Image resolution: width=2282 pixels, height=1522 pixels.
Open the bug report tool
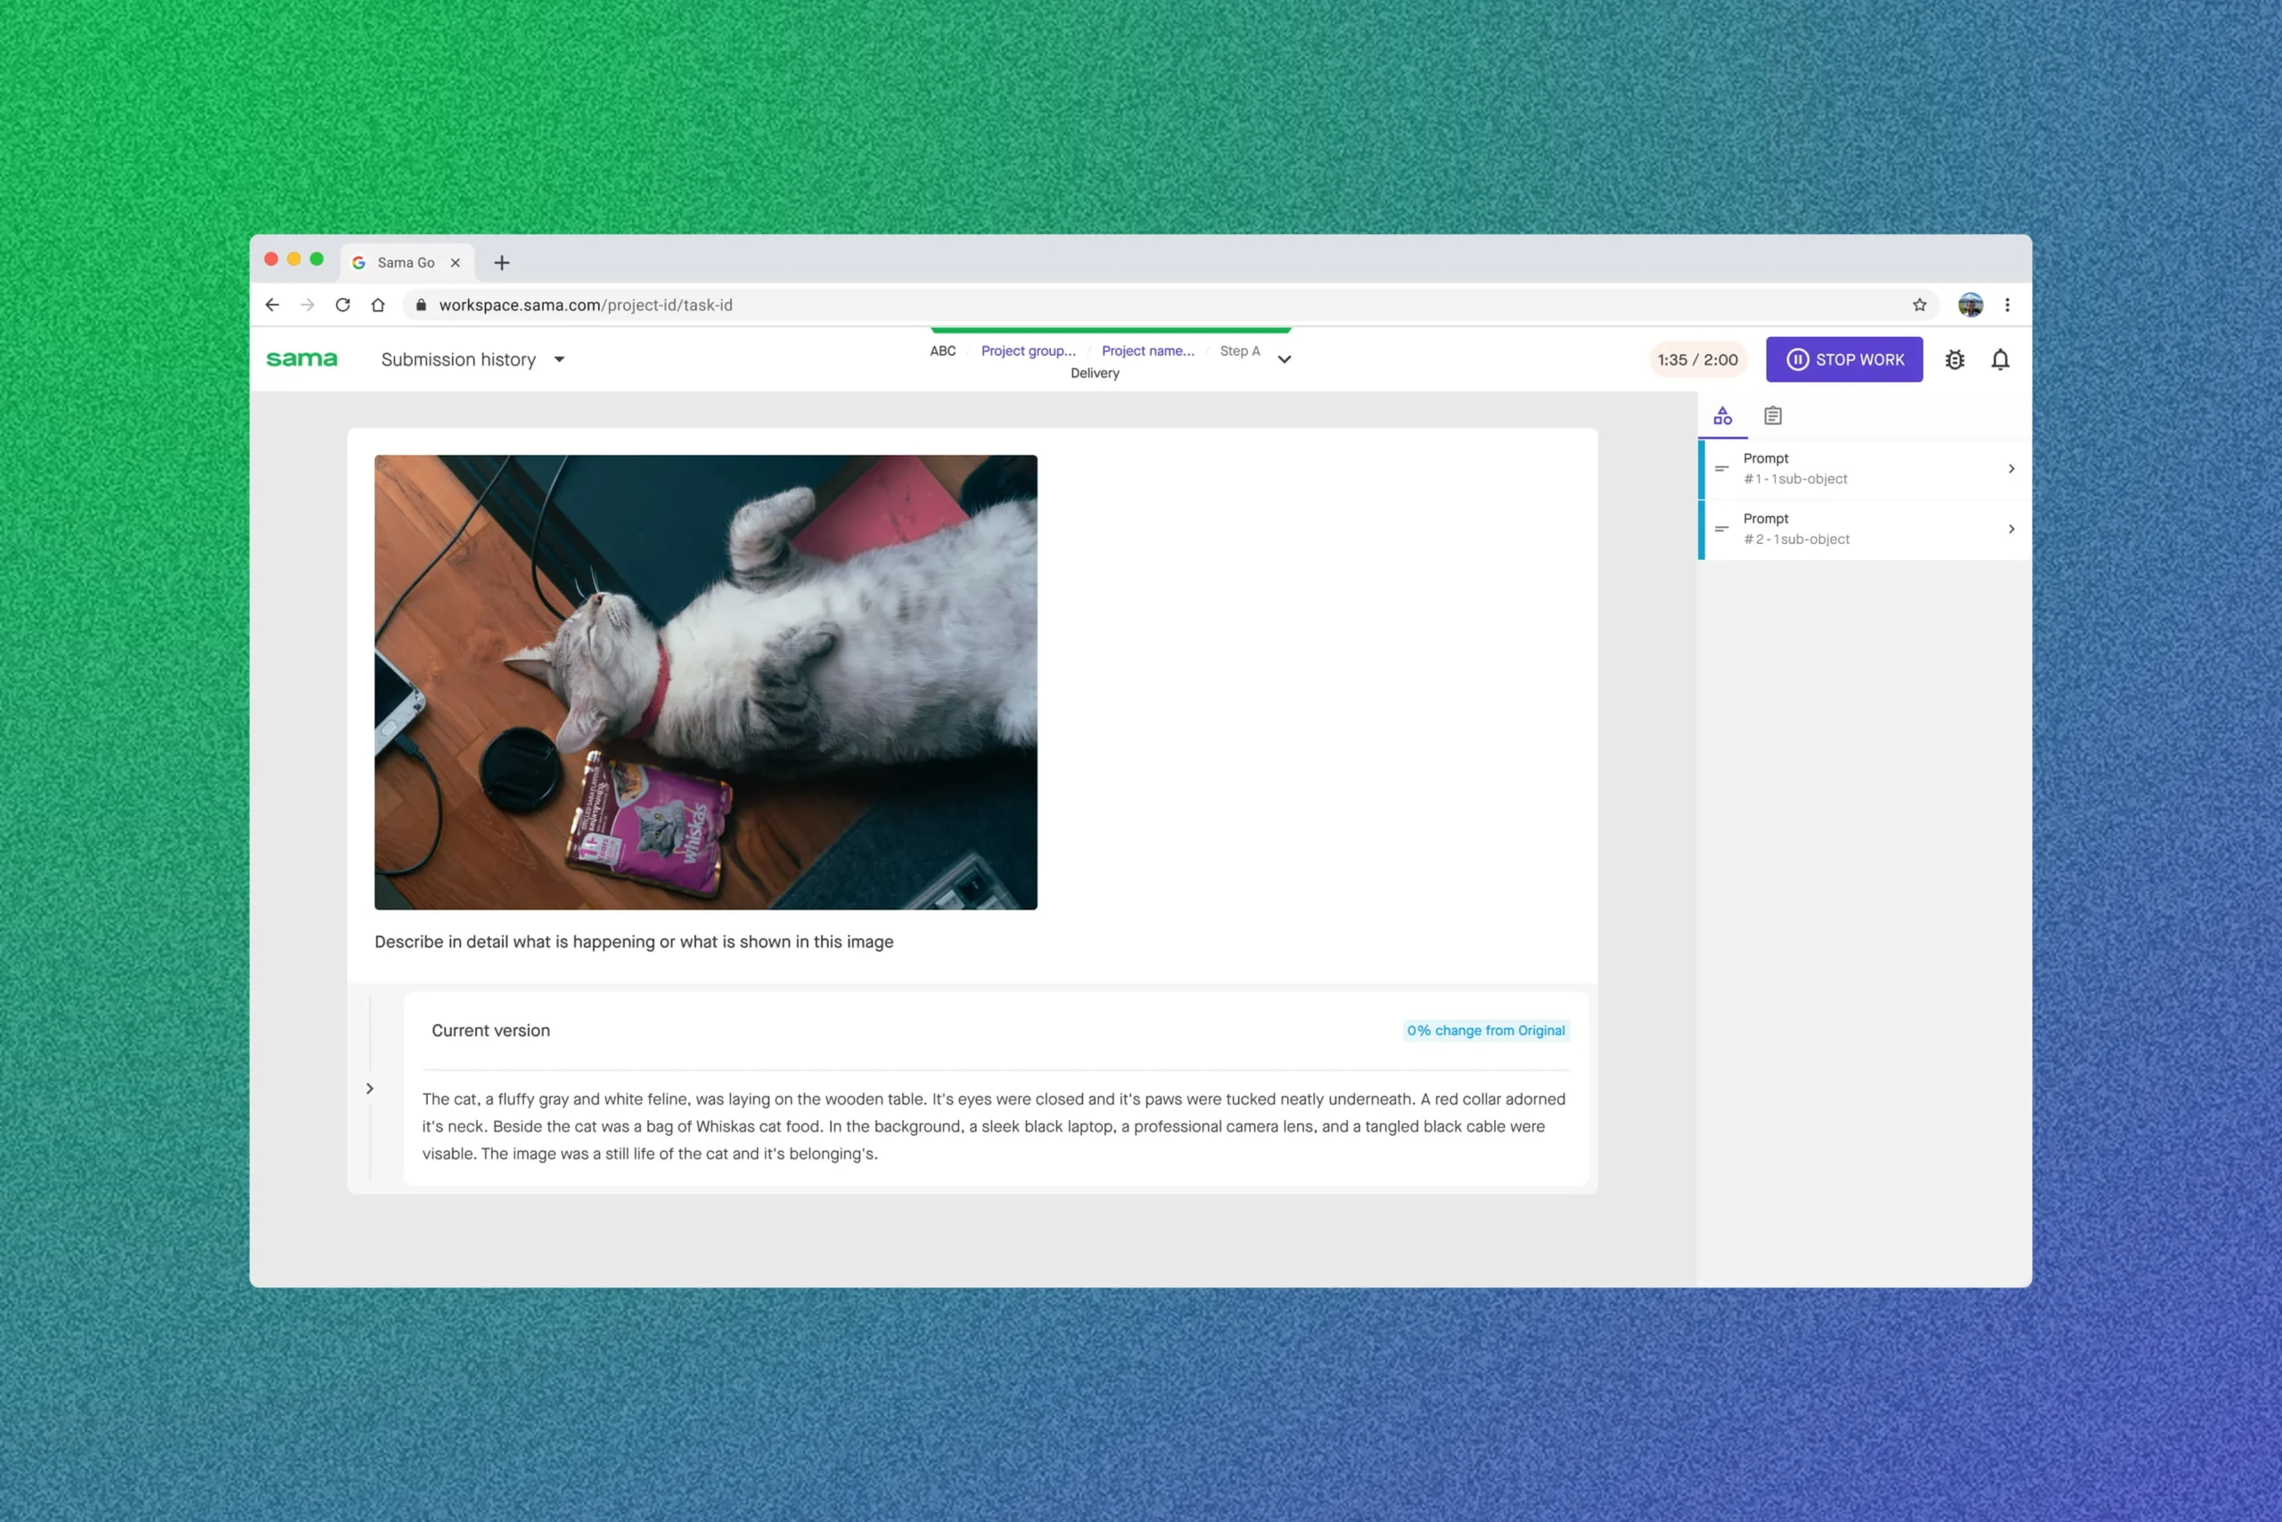pyautogui.click(x=1954, y=359)
